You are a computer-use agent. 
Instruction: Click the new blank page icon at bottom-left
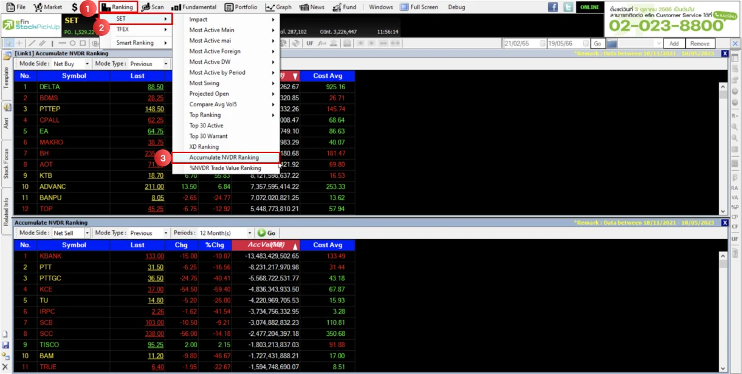coord(5,334)
